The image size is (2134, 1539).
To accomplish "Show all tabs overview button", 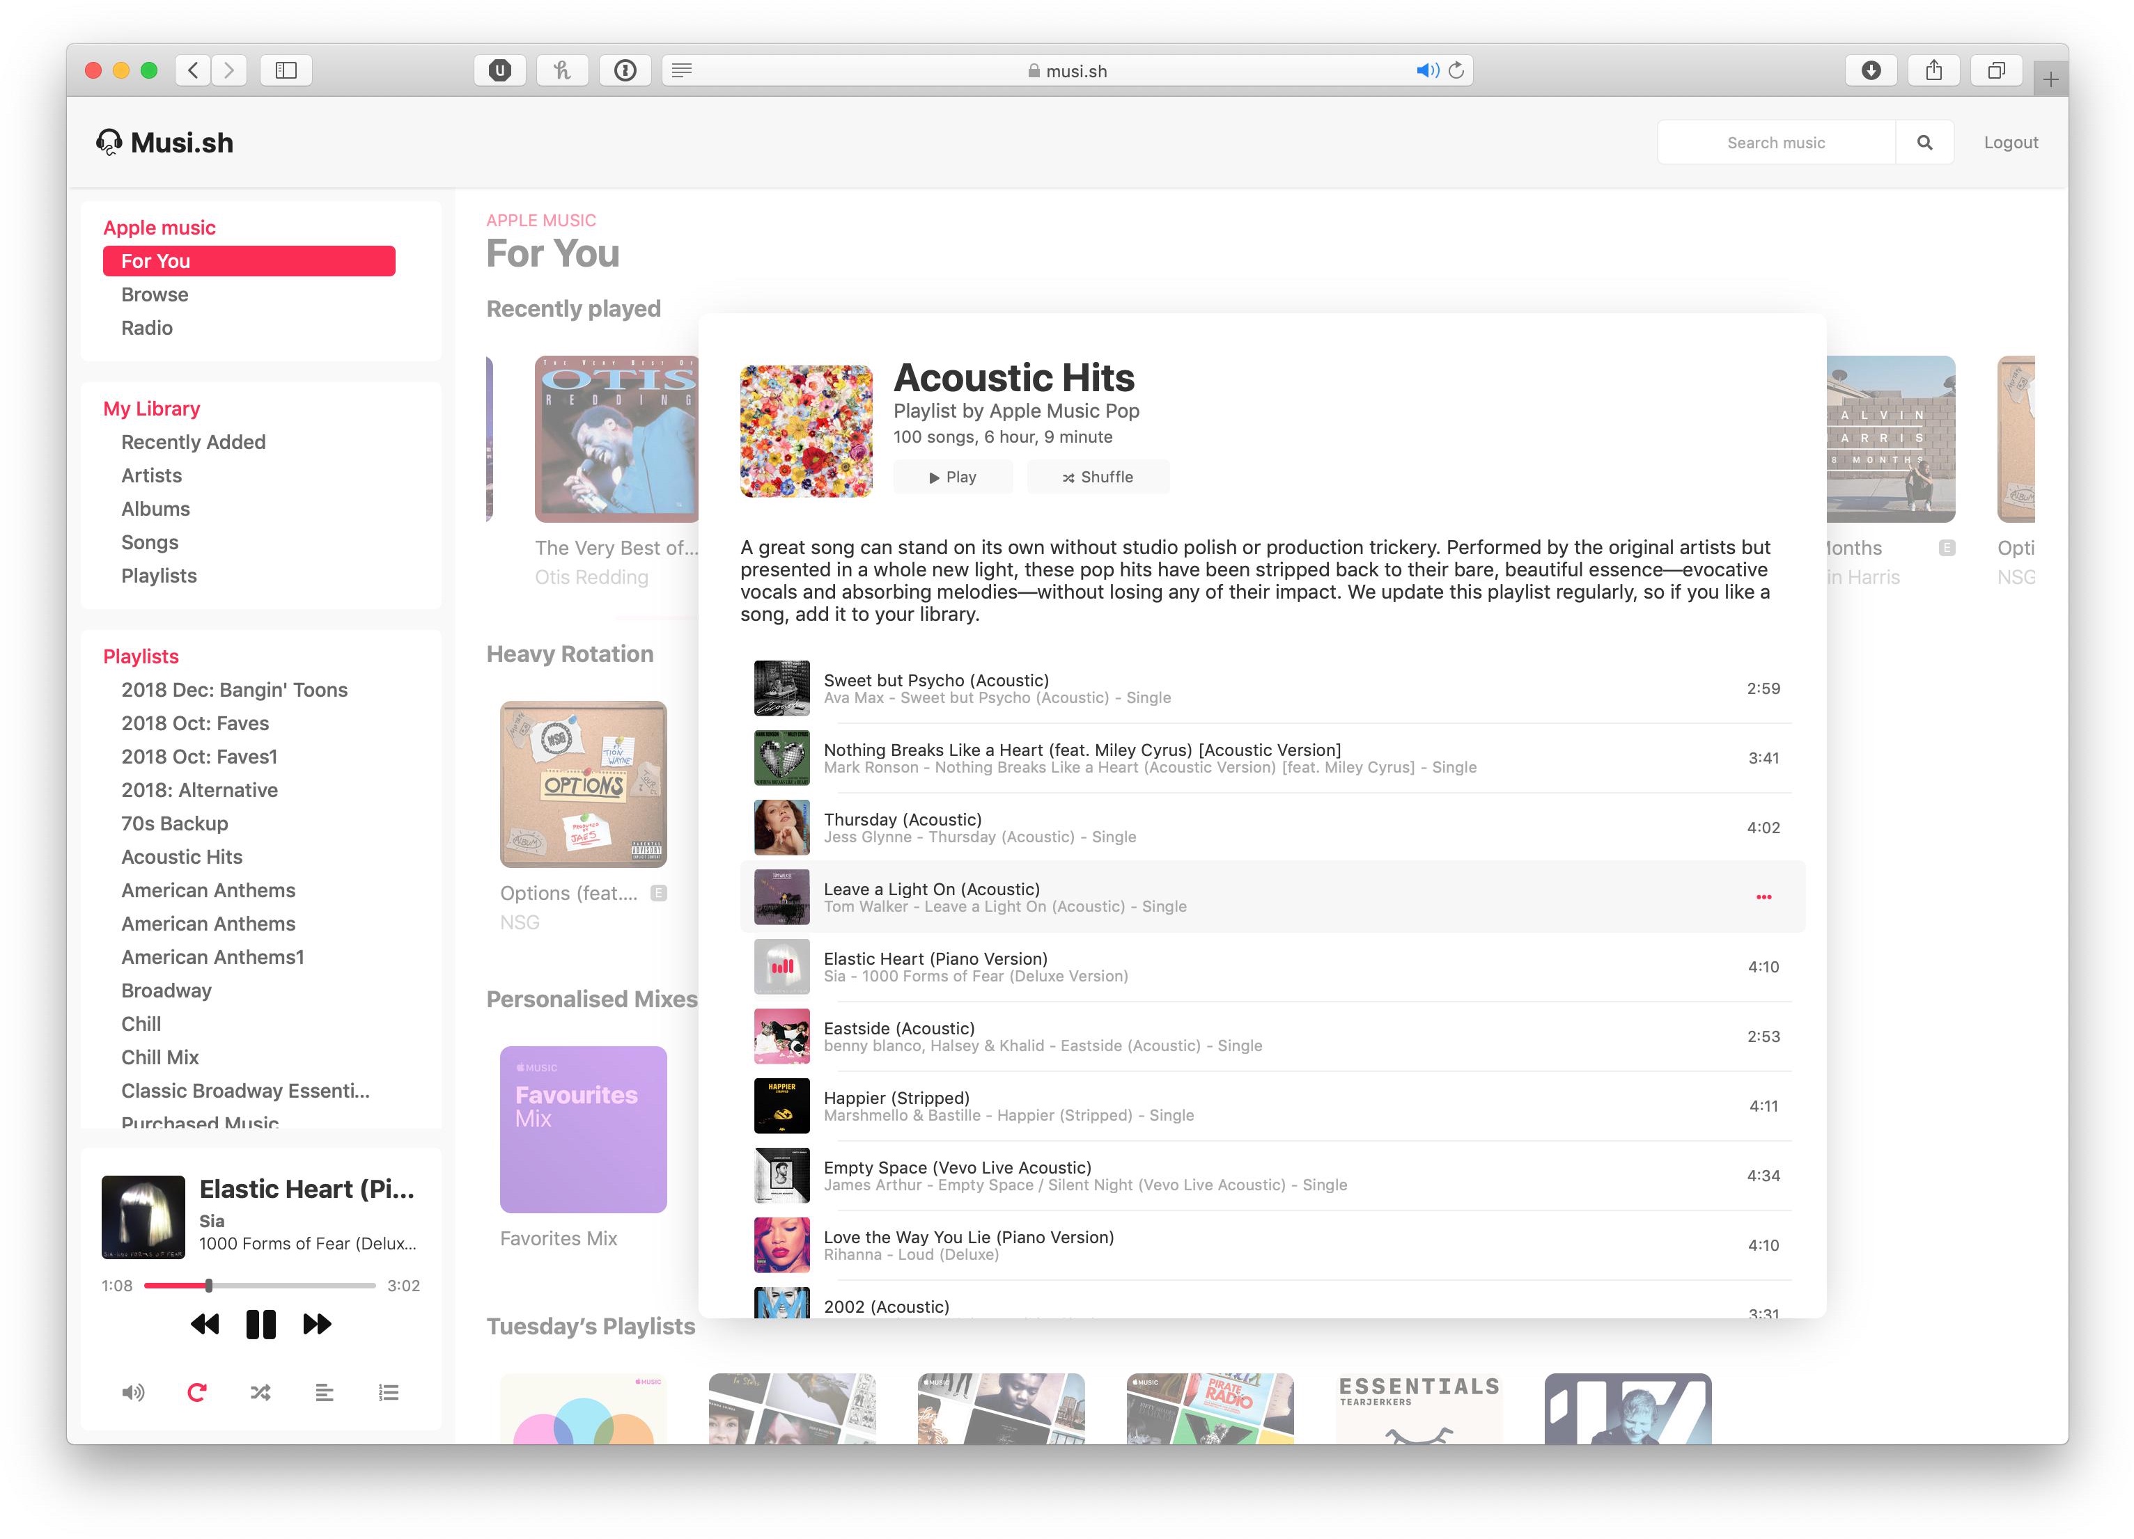I will tap(1995, 70).
